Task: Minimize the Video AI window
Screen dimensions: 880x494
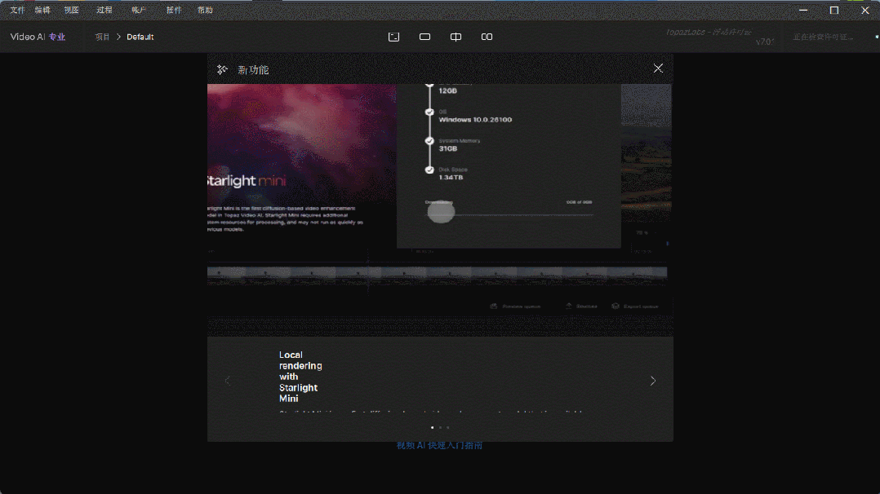Action: (803, 10)
